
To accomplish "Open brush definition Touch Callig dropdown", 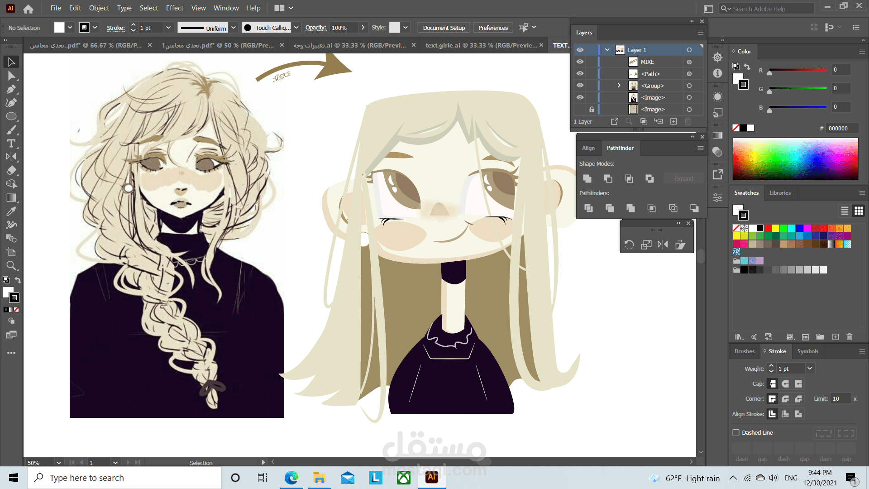I will tap(296, 28).
